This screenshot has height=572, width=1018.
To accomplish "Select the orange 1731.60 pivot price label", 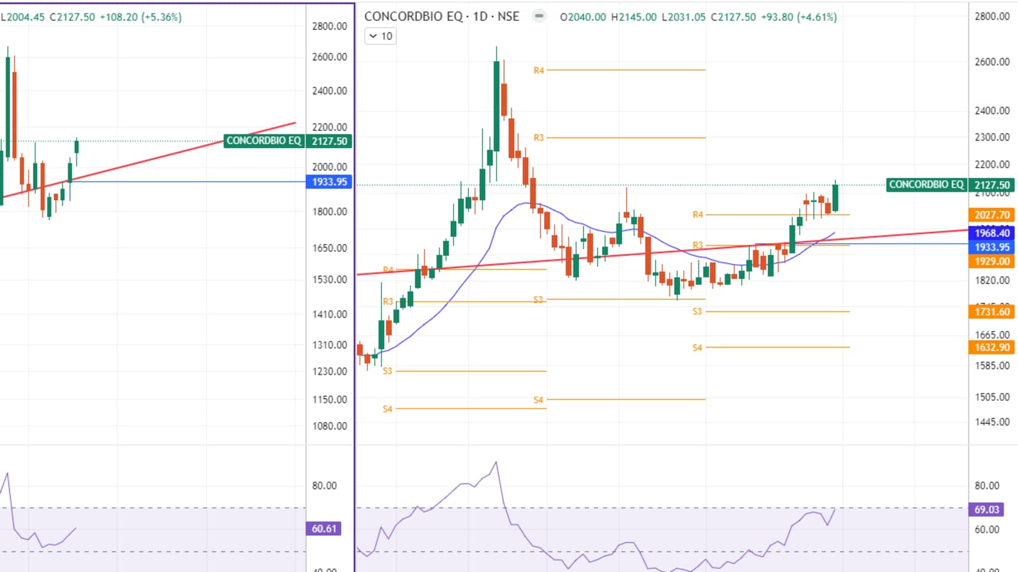I will pyautogui.click(x=992, y=311).
